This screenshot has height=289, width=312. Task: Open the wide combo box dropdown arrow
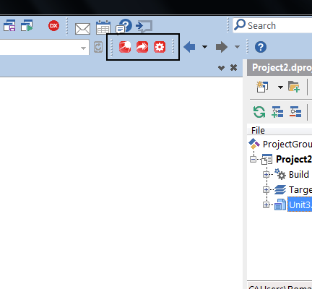83,48
